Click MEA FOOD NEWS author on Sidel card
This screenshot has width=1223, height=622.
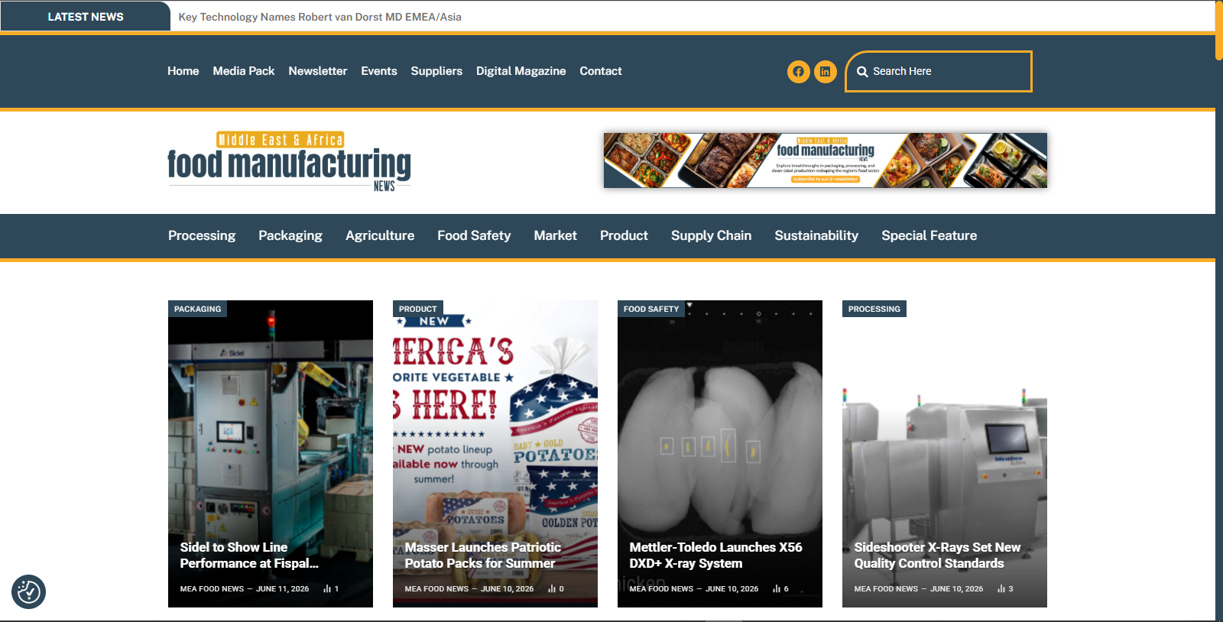pos(212,589)
